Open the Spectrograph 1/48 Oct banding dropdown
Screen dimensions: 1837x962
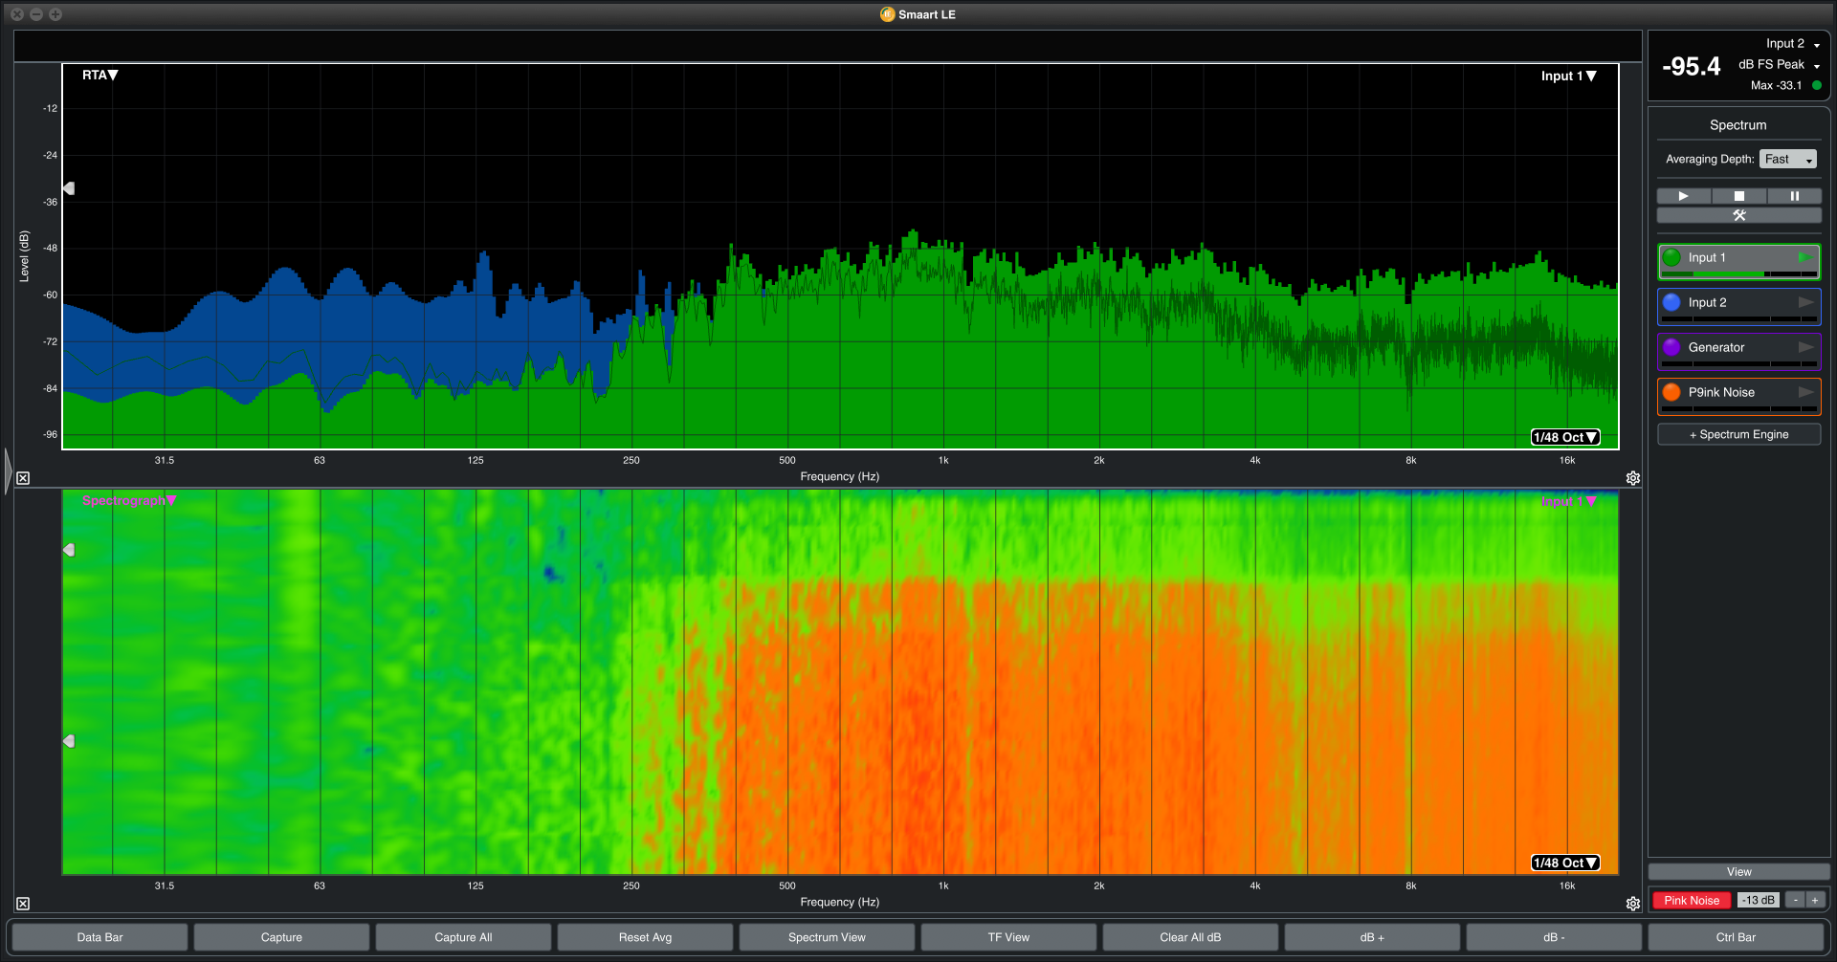1565,863
